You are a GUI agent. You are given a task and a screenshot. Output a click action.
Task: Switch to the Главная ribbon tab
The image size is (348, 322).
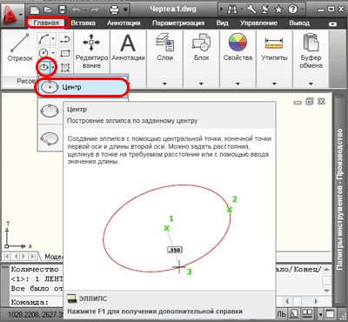click(x=46, y=23)
